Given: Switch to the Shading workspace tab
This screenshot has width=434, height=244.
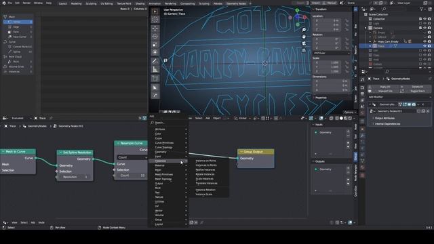Looking at the screenshot, I should pyautogui.click(x=140, y=3).
